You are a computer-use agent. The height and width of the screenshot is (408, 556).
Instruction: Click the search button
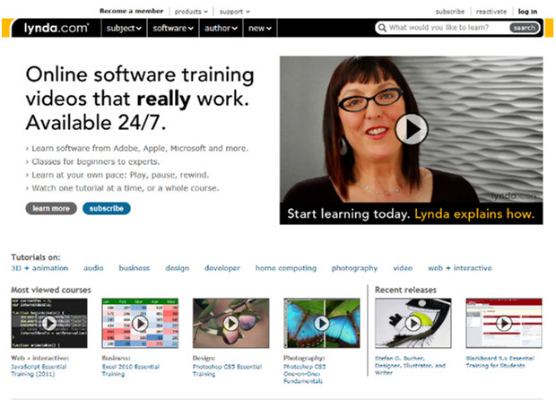pyautogui.click(x=524, y=28)
